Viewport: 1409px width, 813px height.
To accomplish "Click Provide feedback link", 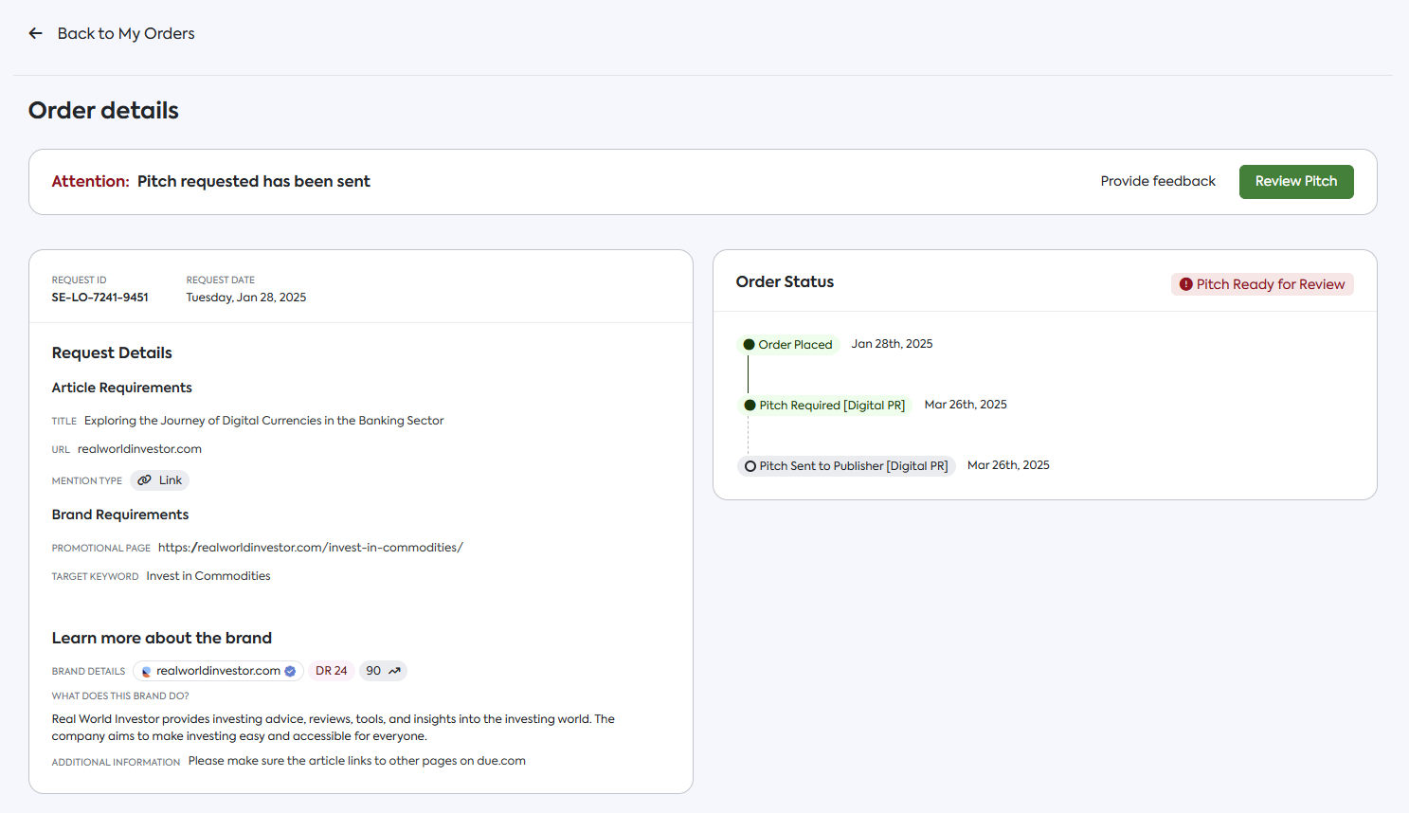I will point(1157,181).
